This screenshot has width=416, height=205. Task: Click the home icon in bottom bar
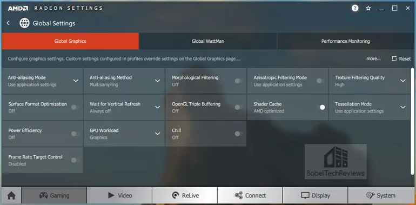(x=11, y=196)
